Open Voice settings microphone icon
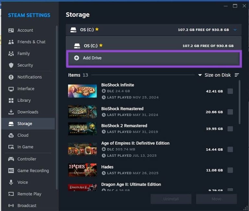The image size is (249, 211). pos(11,182)
